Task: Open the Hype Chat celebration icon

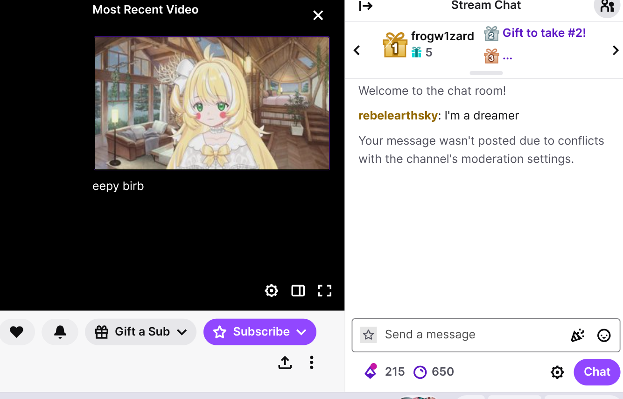Action: (x=577, y=335)
